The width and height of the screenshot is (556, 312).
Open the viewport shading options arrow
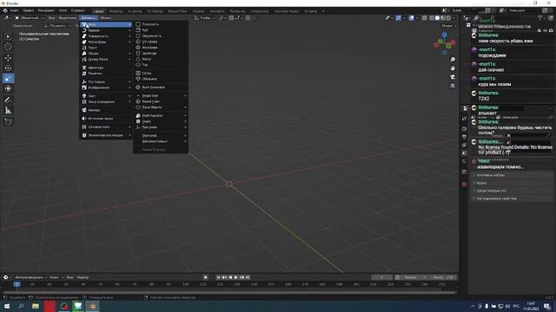453,17
